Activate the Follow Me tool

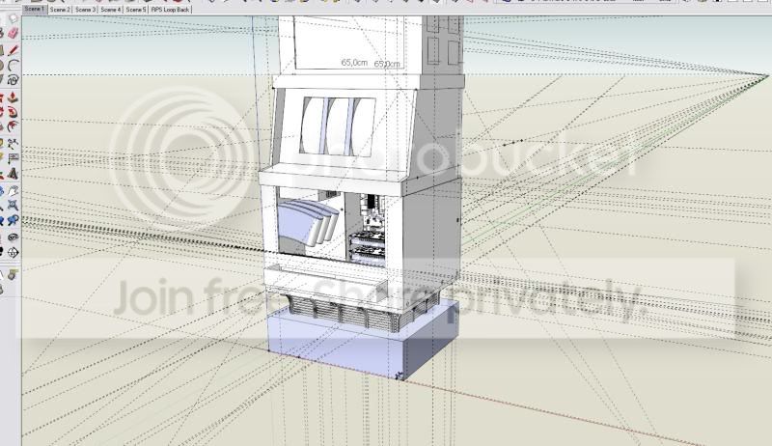(x=14, y=112)
